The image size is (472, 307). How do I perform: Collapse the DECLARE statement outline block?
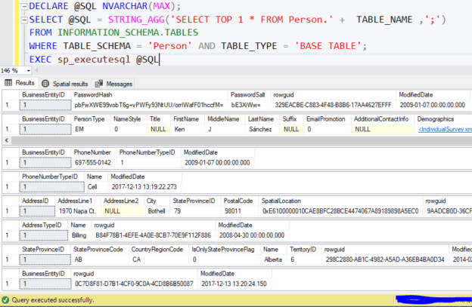pyautogui.click(x=24, y=7)
